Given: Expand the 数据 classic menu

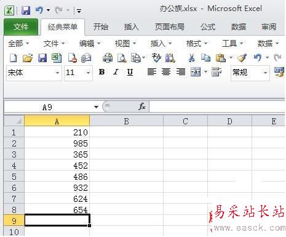Looking at the screenshot, I should pyautogui.click(x=268, y=44).
